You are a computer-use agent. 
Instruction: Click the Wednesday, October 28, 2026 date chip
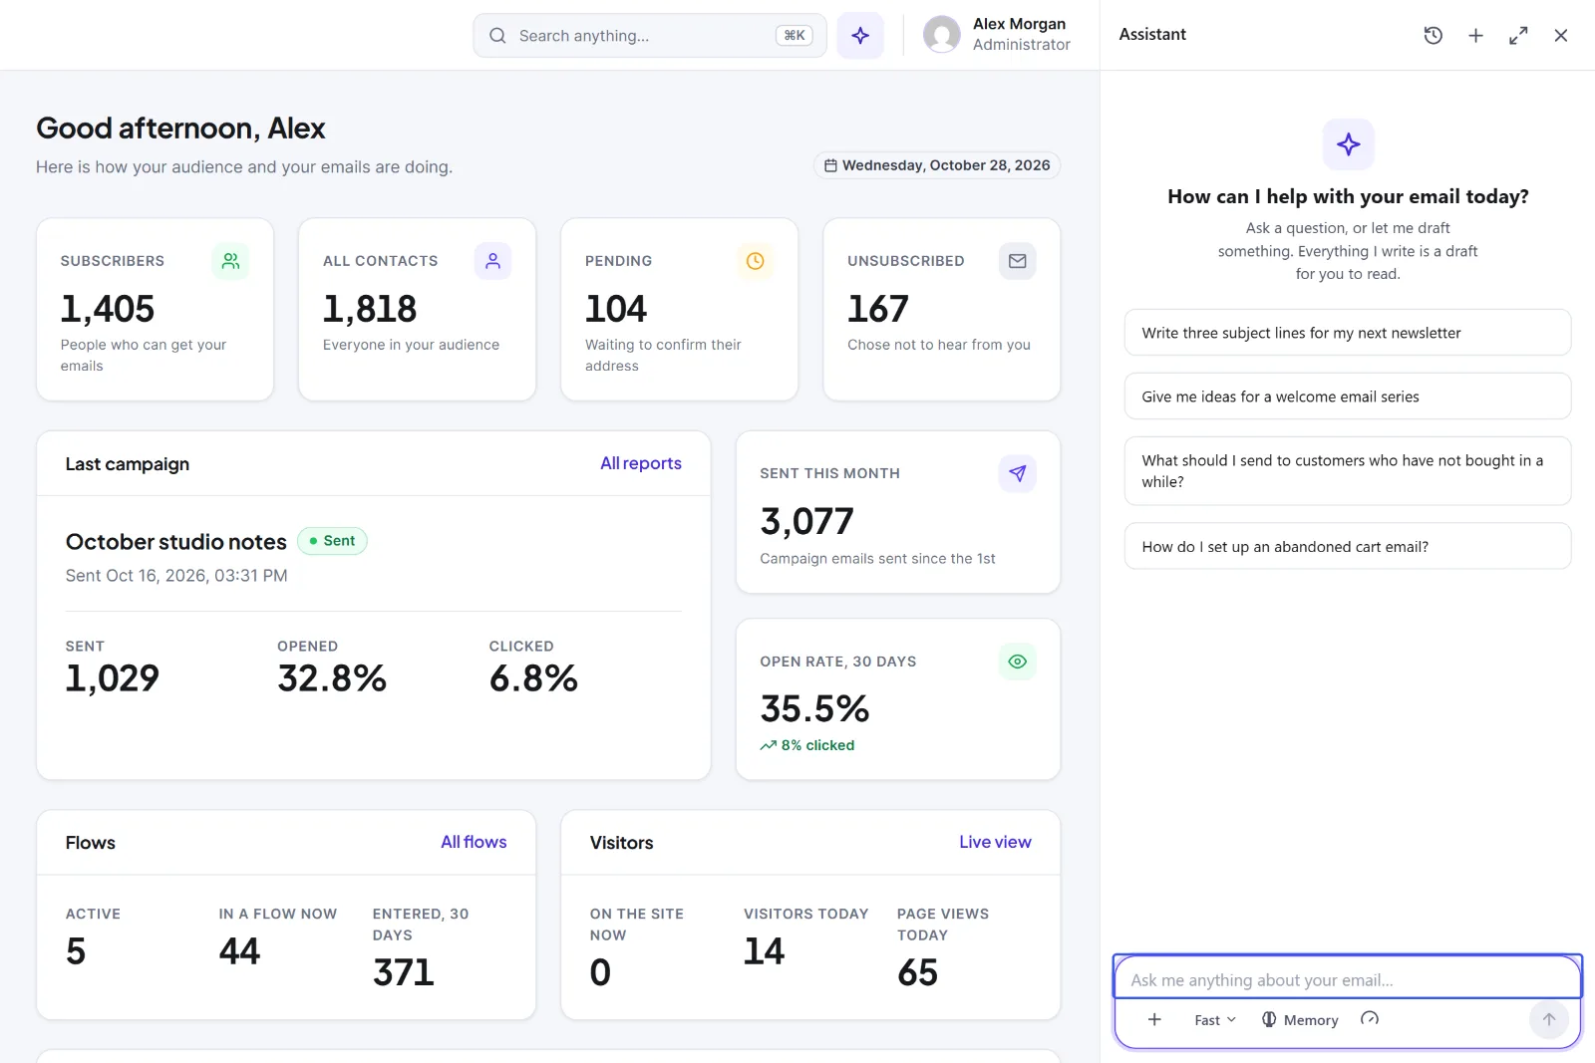[x=937, y=165]
